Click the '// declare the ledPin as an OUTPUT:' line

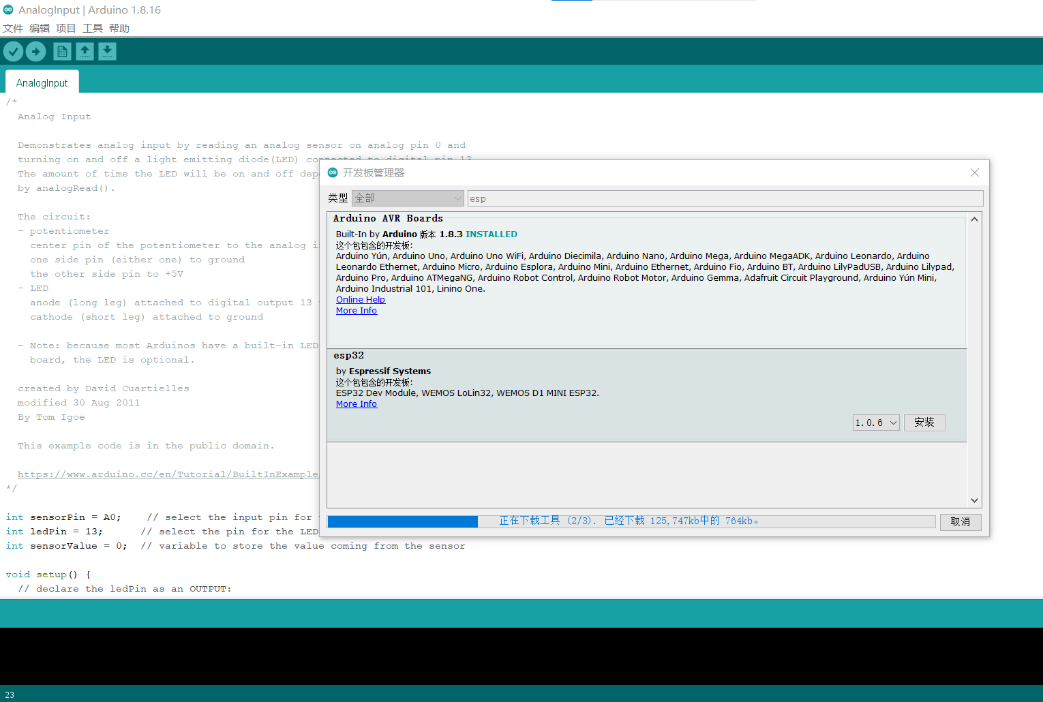125,589
